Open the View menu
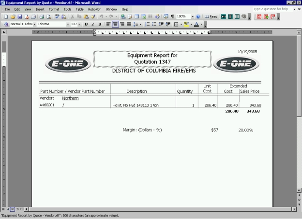The width and height of the screenshot is (302, 219). [28, 9]
